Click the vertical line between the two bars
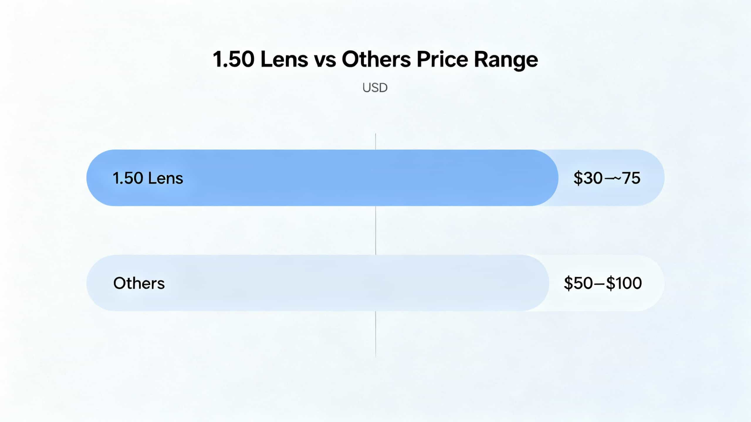Screen dimensions: 751x422 375,231
